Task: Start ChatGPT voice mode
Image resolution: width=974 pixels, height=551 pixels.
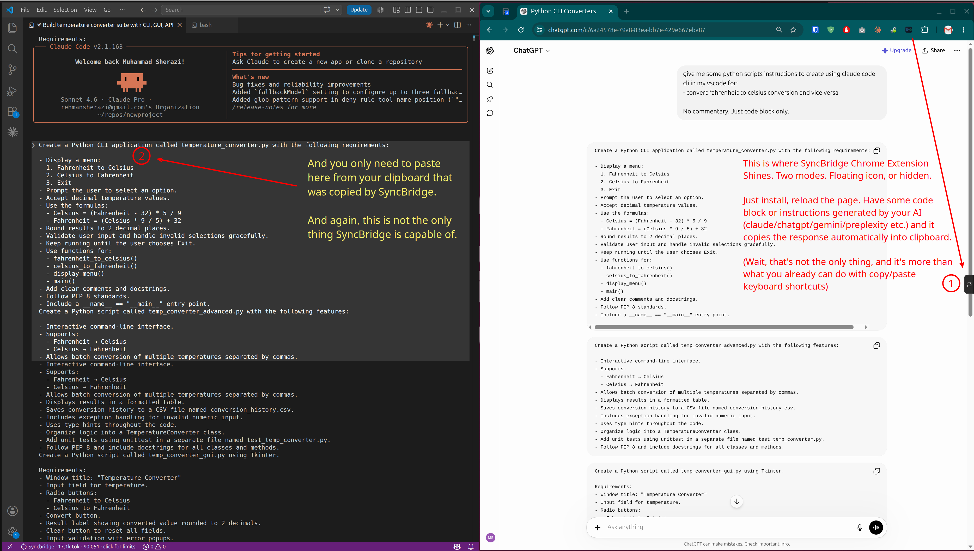Action: (876, 528)
